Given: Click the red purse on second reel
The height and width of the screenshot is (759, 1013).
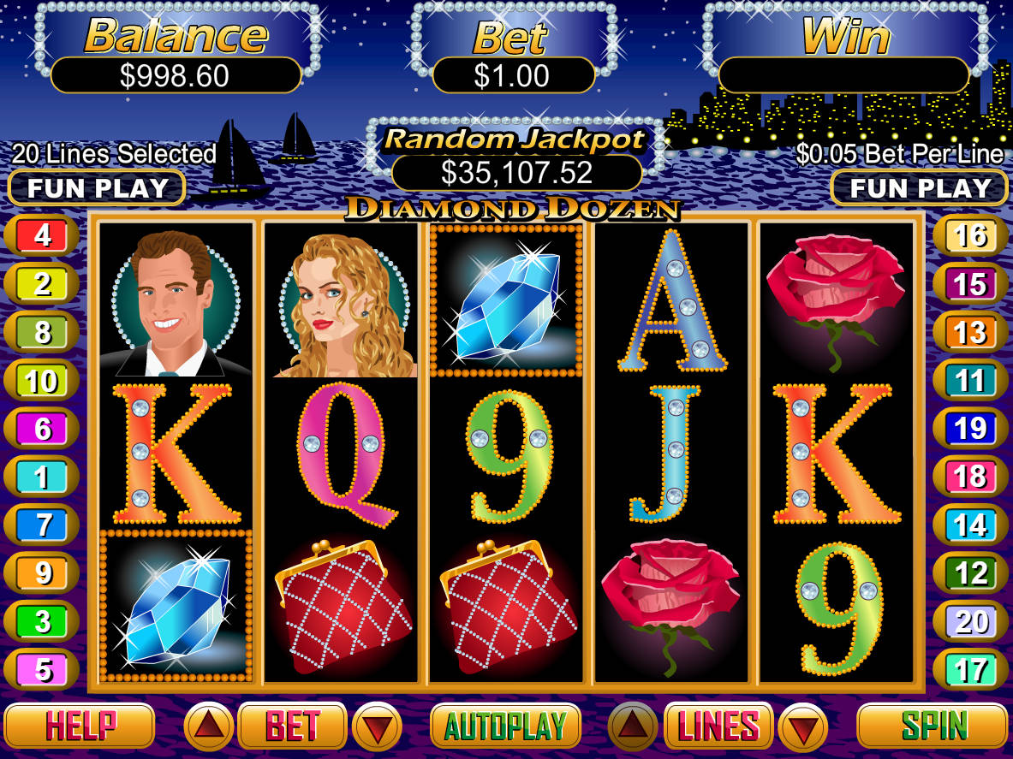Looking at the screenshot, I should pos(343,606).
